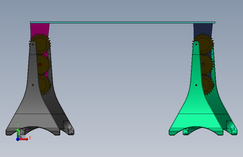Click the top pivot hole of the green leg
This screenshot has width=243, height=157.
(196, 44)
